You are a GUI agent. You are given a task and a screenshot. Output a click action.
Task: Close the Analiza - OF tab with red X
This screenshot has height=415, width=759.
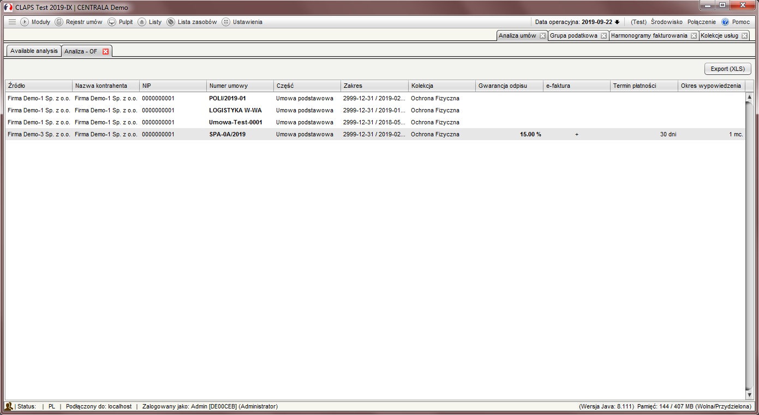(106, 51)
